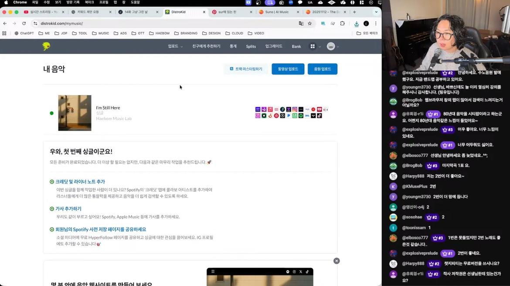Click the DistroKid logo in navbar
The width and height of the screenshot is (510, 286).
[46, 46]
